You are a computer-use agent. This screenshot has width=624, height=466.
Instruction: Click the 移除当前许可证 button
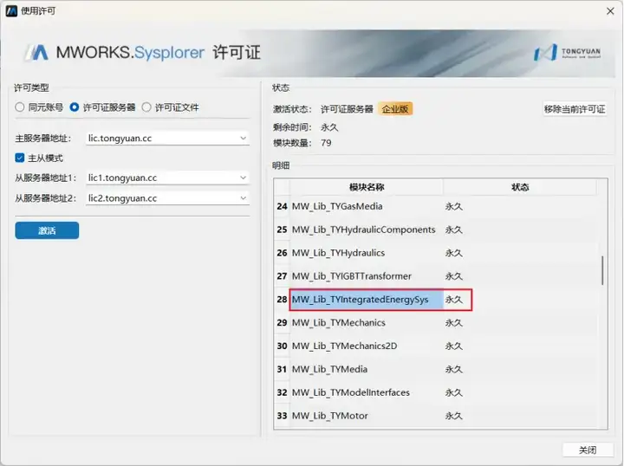click(x=575, y=109)
